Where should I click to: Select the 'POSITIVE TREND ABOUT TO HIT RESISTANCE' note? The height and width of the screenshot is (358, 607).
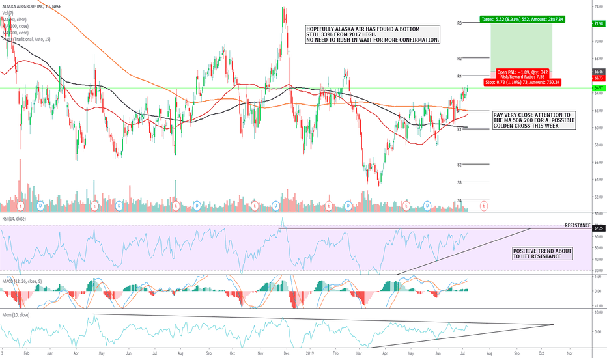coord(543,254)
